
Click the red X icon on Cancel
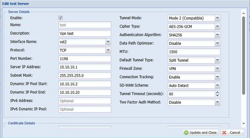(x=224, y=132)
